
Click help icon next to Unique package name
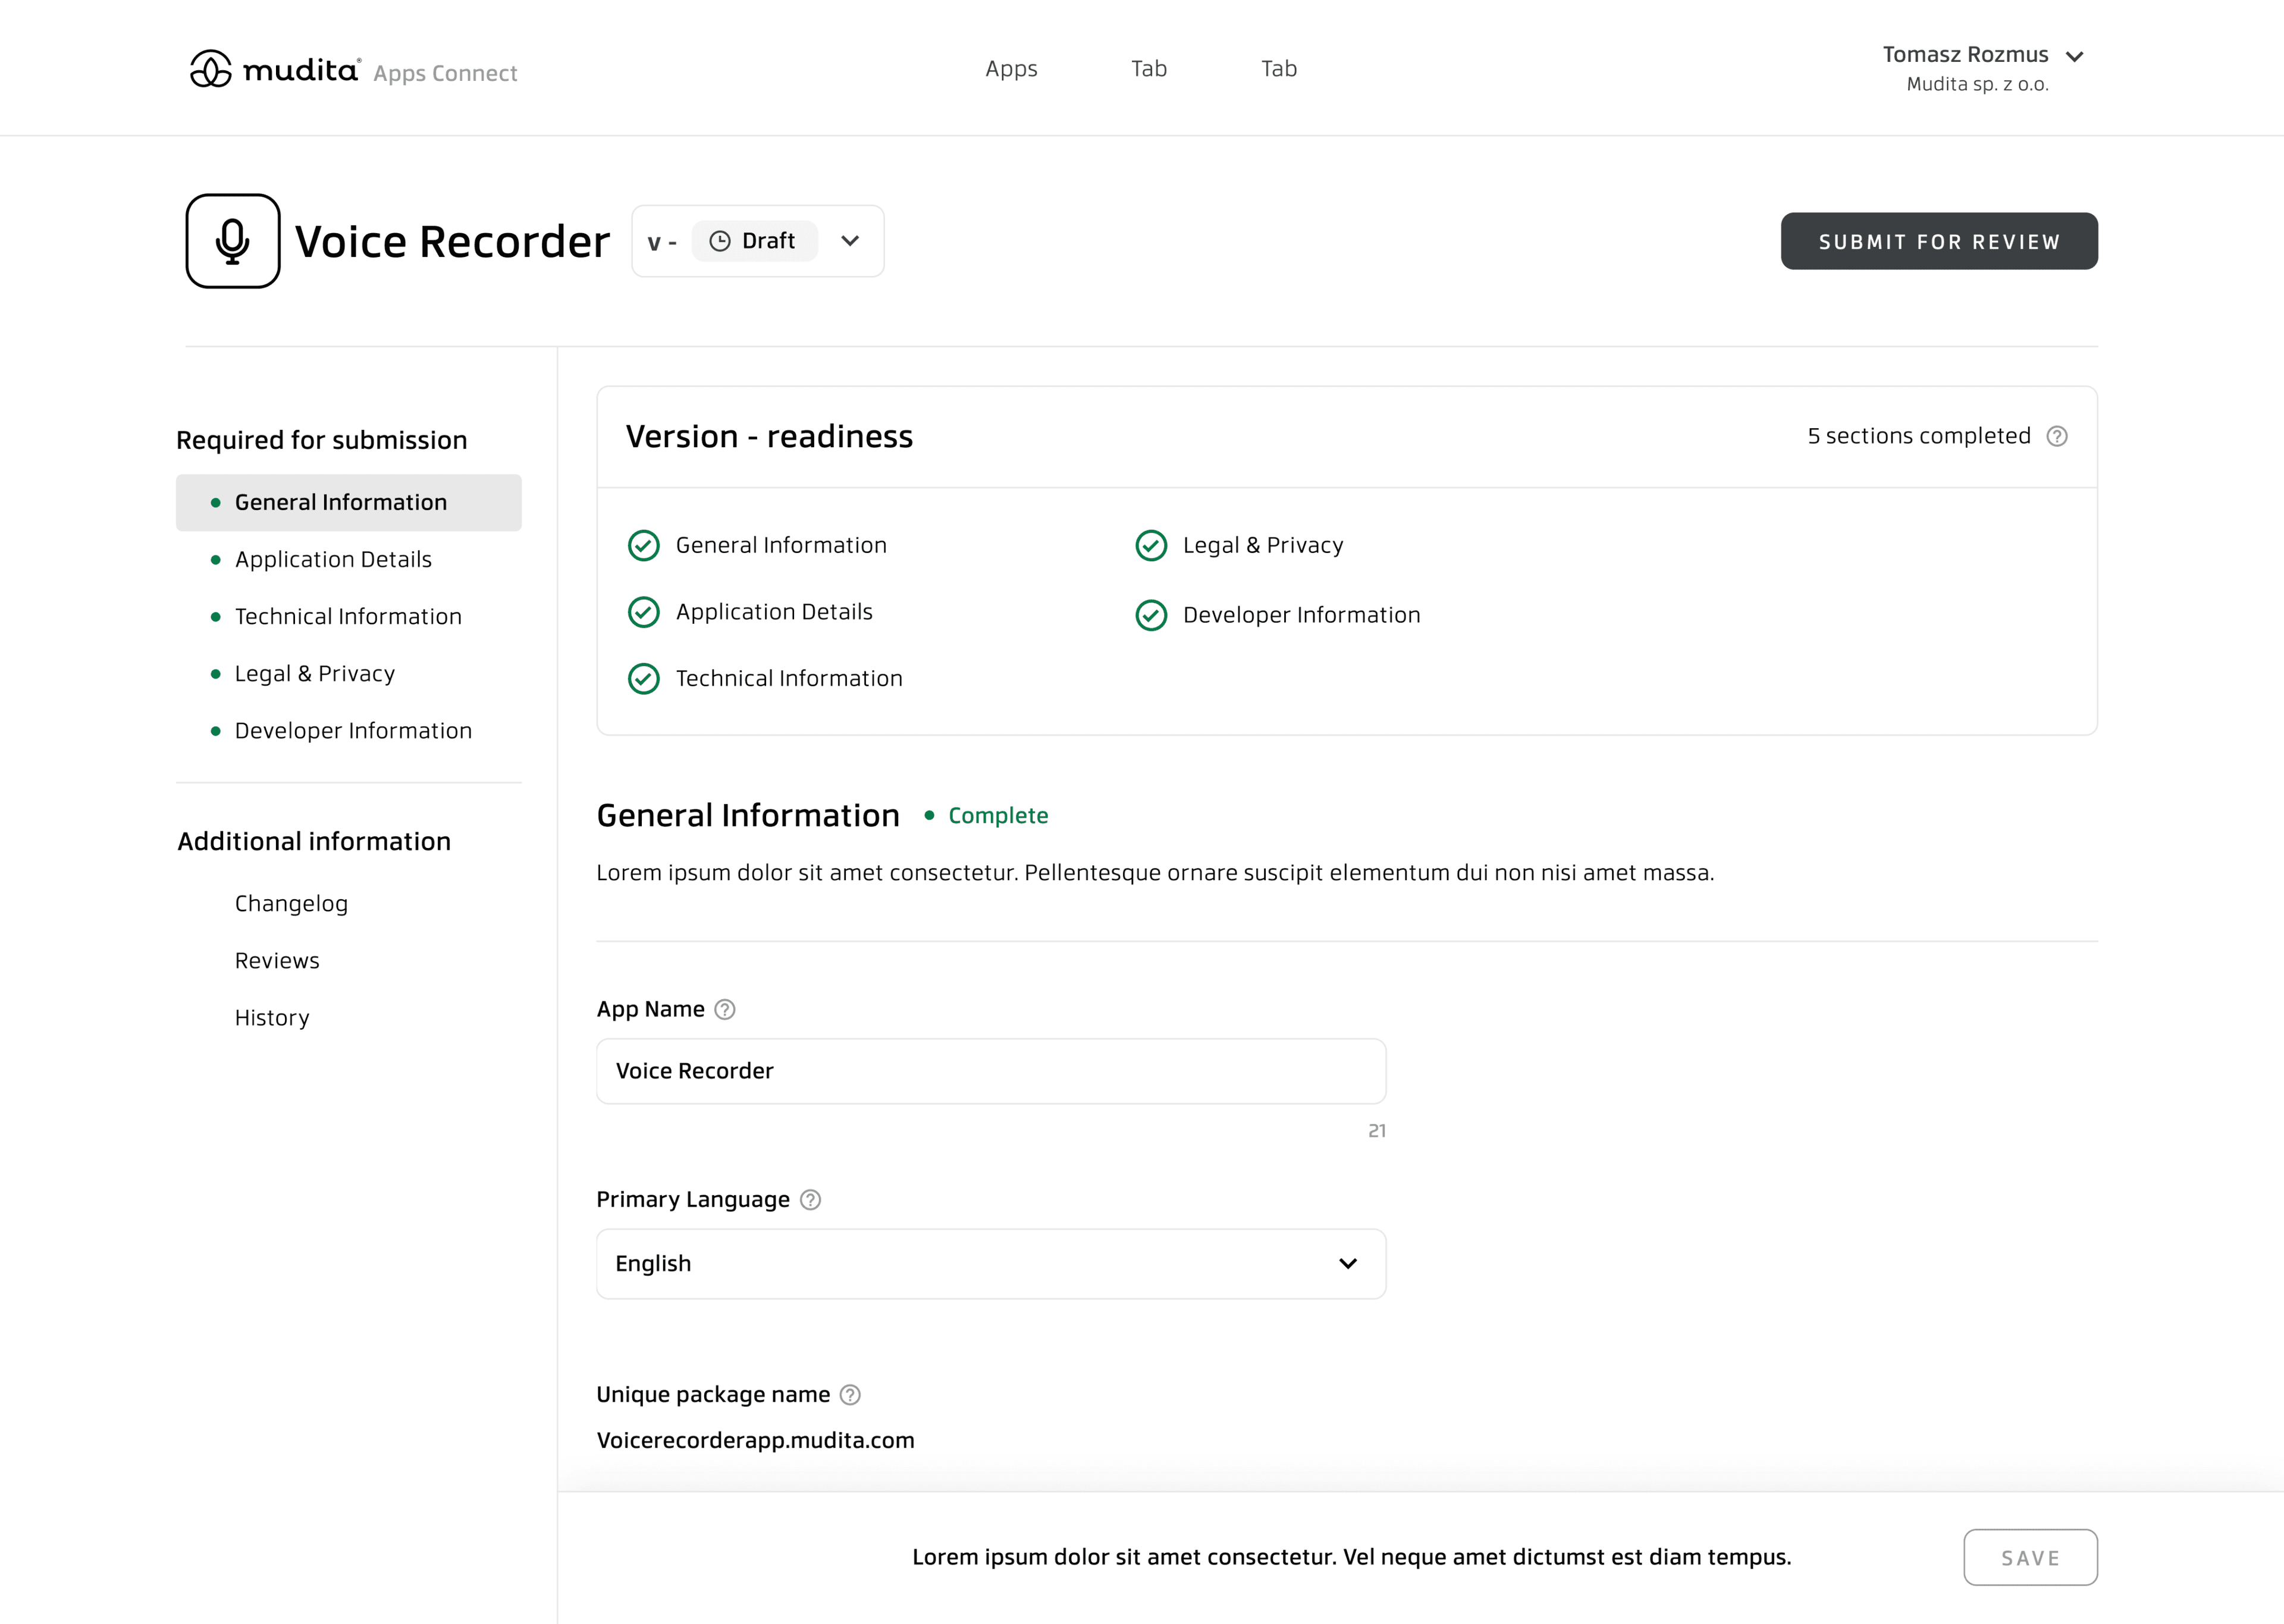[x=850, y=1395]
